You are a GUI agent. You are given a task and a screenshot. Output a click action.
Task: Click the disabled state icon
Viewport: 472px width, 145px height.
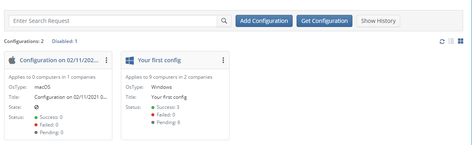37,107
